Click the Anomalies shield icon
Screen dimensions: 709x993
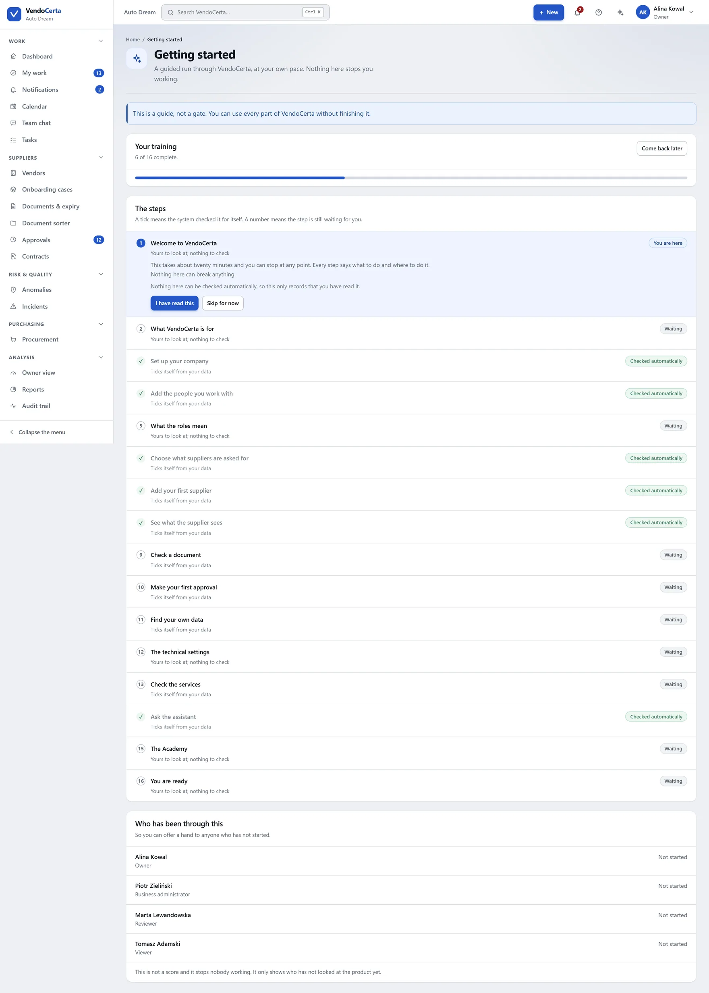coord(13,289)
